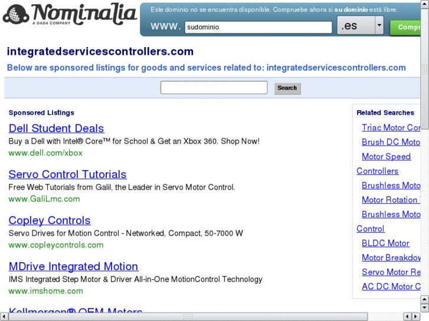Click the sudominio domain input field

point(258,27)
